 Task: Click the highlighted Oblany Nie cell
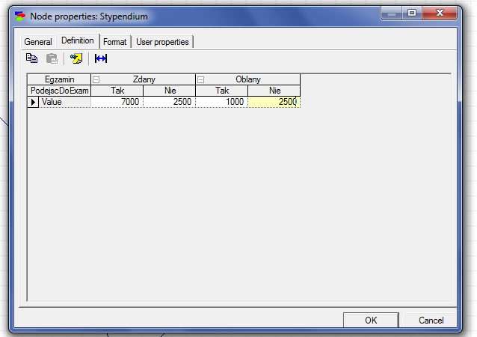[274, 102]
